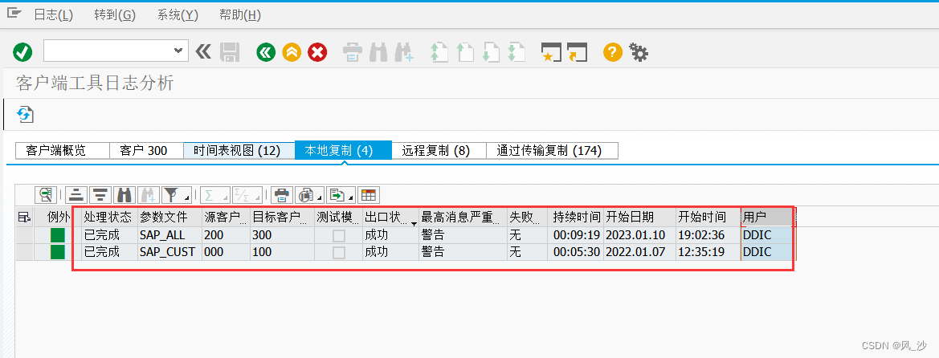The height and width of the screenshot is (358, 939).
Task: Click the 处理状态 column header
Action: pyautogui.click(x=108, y=217)
